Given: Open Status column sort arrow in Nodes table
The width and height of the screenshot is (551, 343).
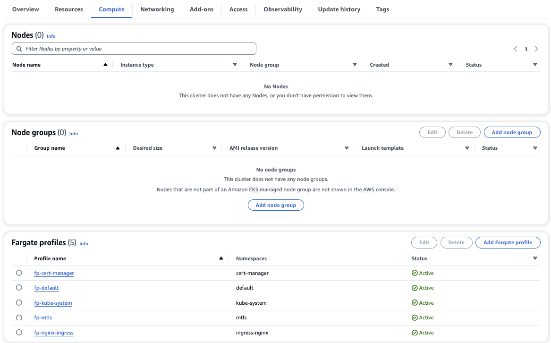Looking at the screenshot, I should coord(535,64).
